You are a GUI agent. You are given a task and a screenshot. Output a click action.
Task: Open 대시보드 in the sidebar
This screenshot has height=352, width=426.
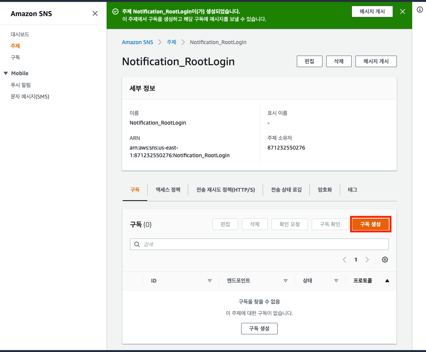(x=20, y=34)
